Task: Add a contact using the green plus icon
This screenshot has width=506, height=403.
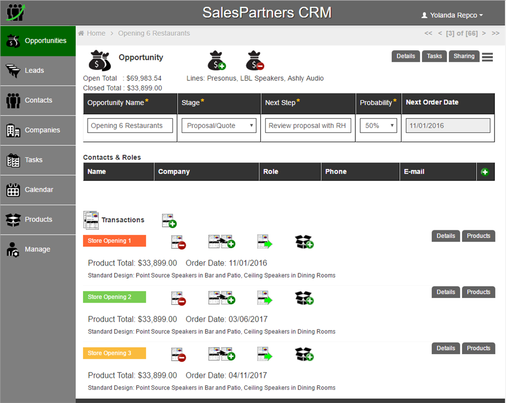Action: tap(485, 172)
